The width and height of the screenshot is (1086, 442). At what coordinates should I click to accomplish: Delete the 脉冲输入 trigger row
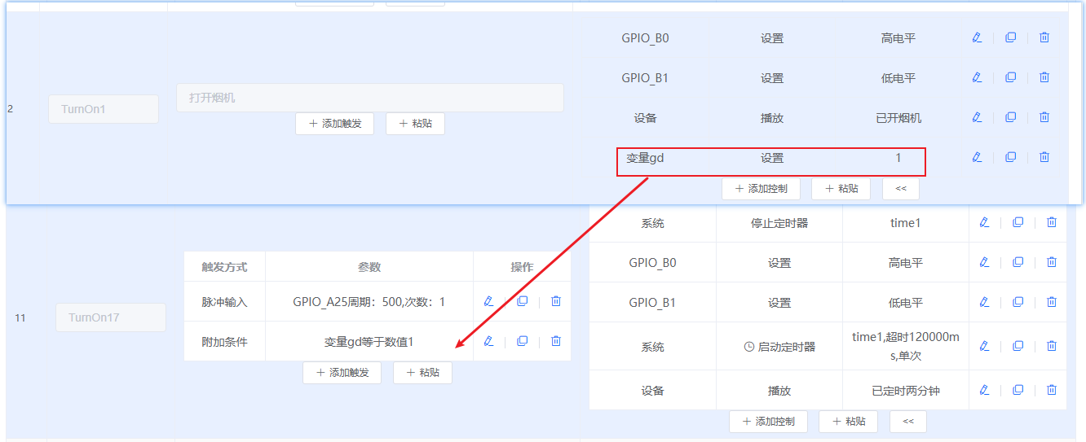[x=556, y=301]
